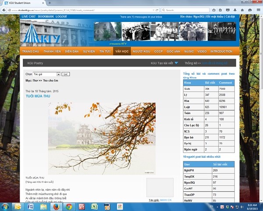The image size is (263, 211).
Task: Click the LOGOUT link
Action: (61, 17)
